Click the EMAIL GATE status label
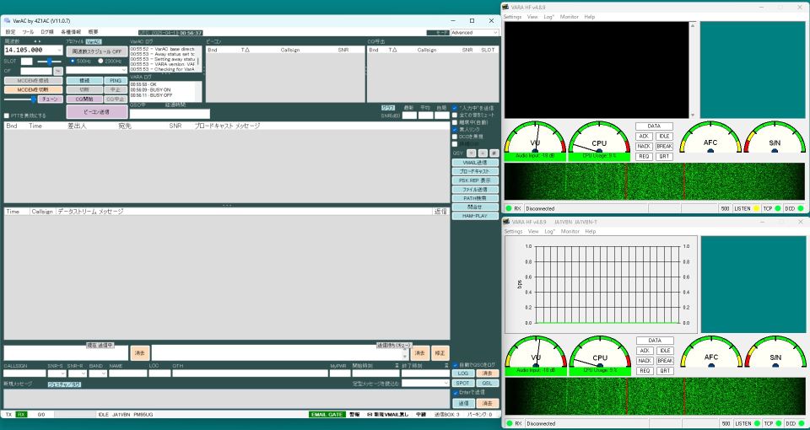This screenshot has width=810, height=430. [327, 415]
